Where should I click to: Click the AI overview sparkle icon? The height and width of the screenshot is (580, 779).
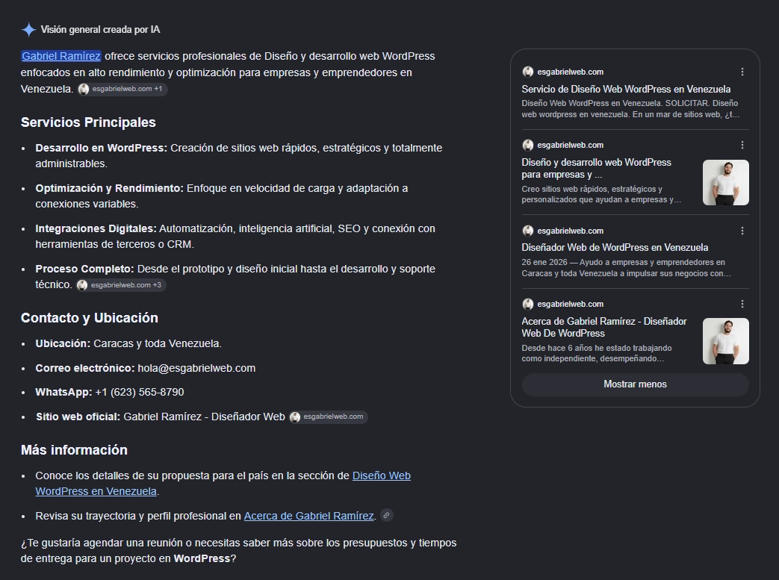(x=29, y=30)
